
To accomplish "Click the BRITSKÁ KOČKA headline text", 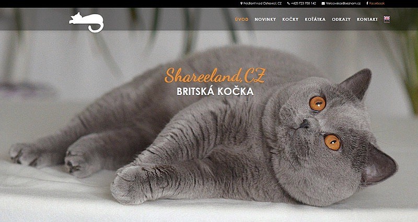I will tap(215, 91).
